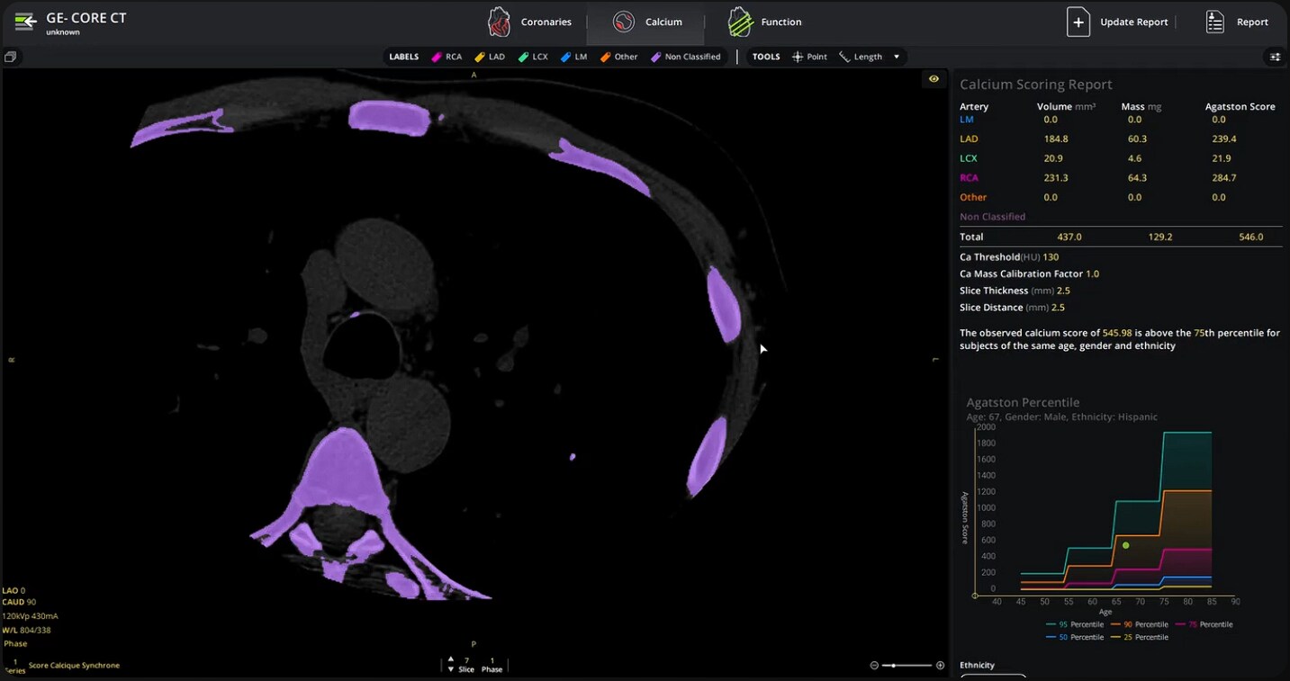1290x681 pixels.
Task: Select the RCA magenta label marker
Action: 437,57
